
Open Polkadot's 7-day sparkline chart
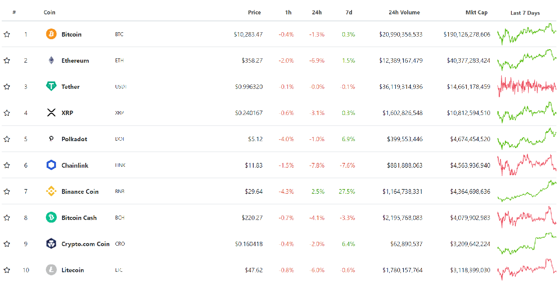[527, 139]
